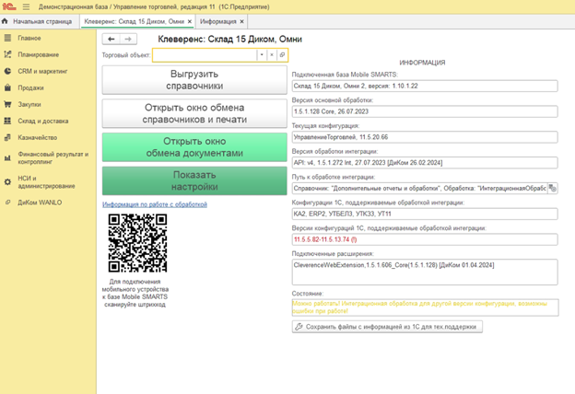Open CRM и маркетинг section icon
This screenshot has height=394, width=575.
pos(7,70)
